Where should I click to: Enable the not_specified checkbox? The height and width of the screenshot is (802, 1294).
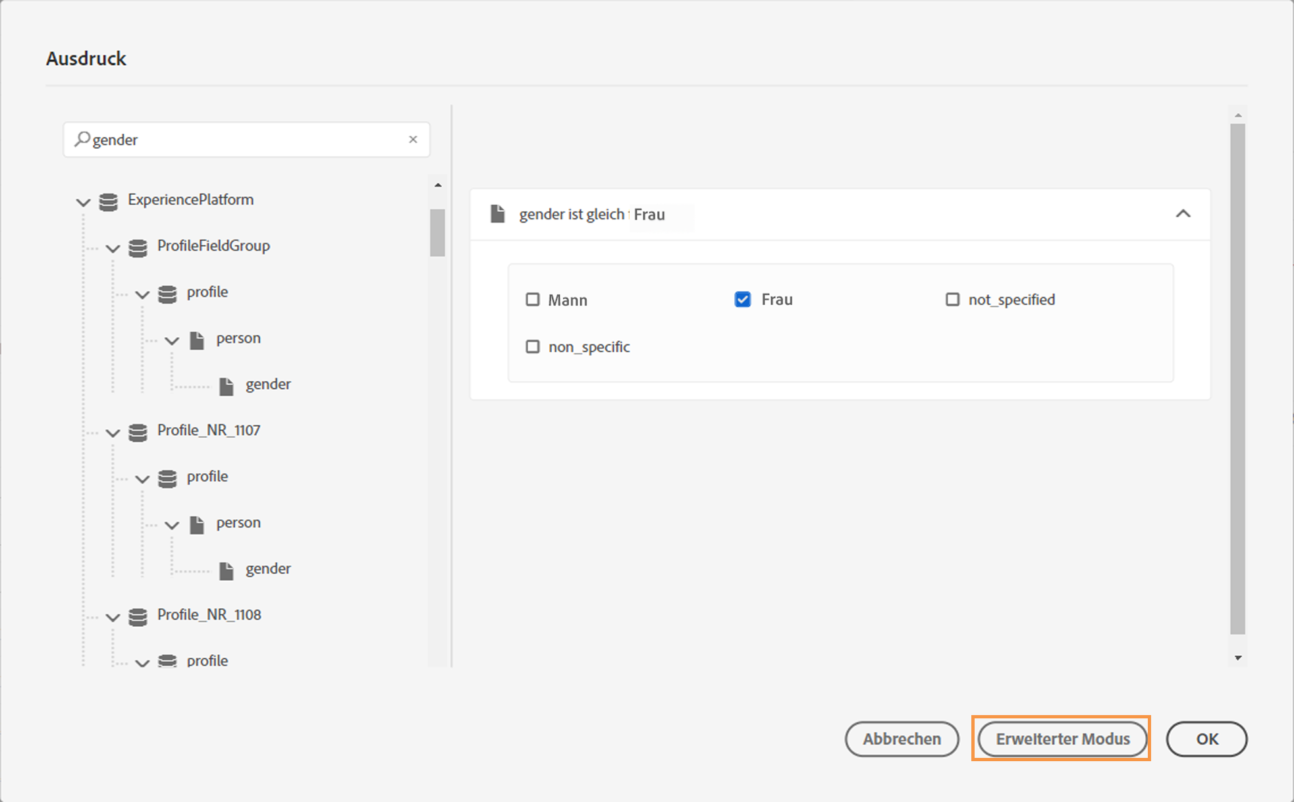952,300
